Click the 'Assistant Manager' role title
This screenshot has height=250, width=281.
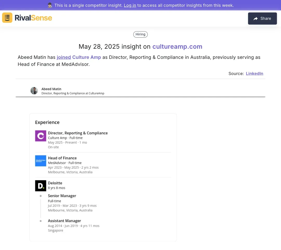(x=64, y=221)
